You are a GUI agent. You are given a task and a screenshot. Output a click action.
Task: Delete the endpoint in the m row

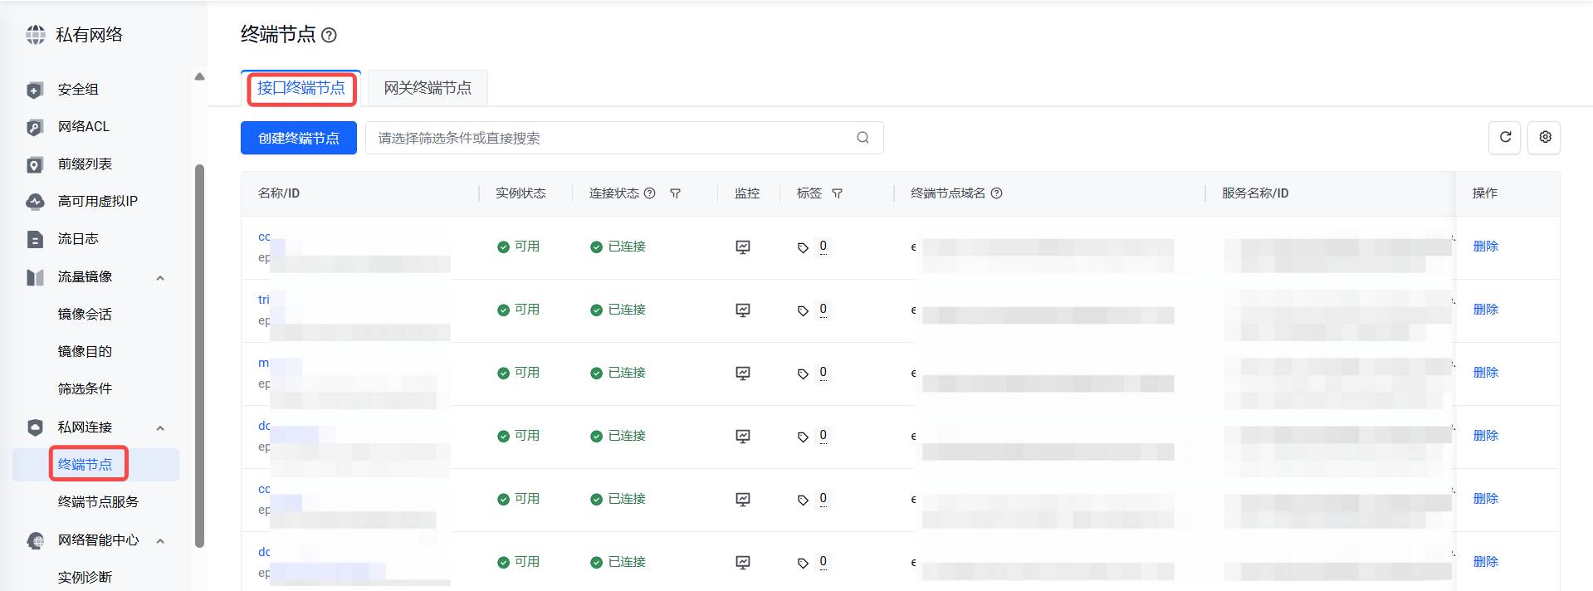[1485, 373]
